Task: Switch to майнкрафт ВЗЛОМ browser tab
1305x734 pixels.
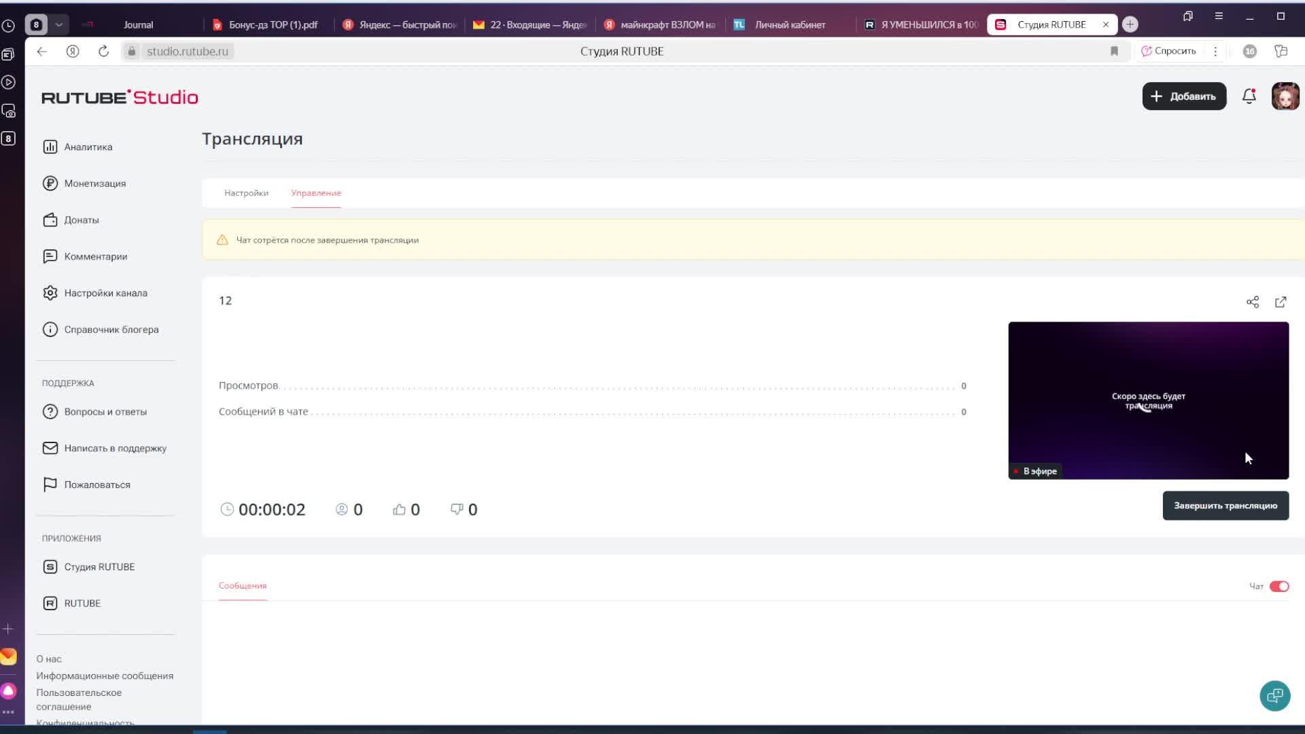Action: 661,24
